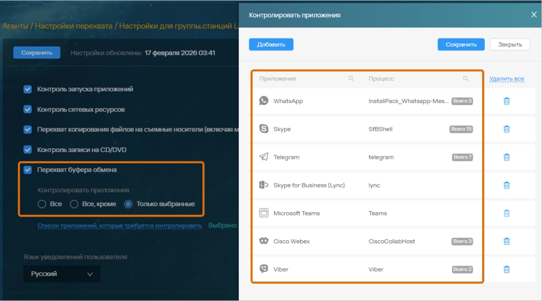Delete the Skype for Business (Lync) entry
Image resolution: width=542 pixels, height=301 pixels.
(507, 185)
